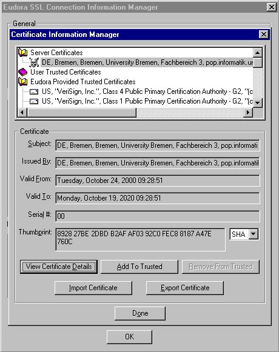
Task: Click the Done button
Action: coord(140,313)
